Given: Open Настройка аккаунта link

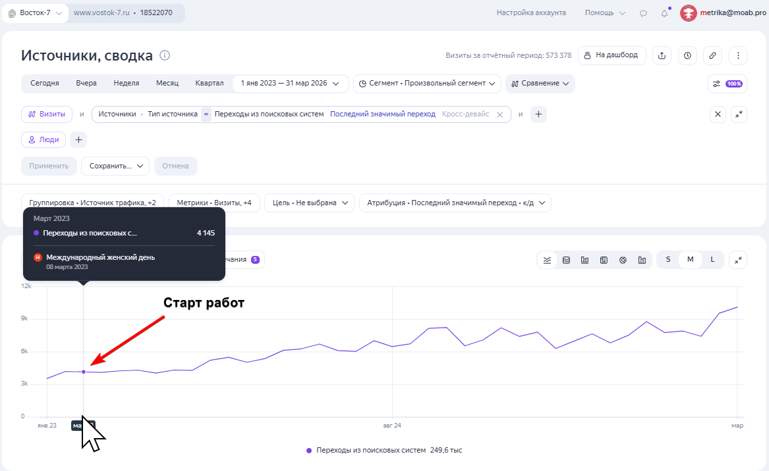Looking at the screenshot, I should click(531, 12).
